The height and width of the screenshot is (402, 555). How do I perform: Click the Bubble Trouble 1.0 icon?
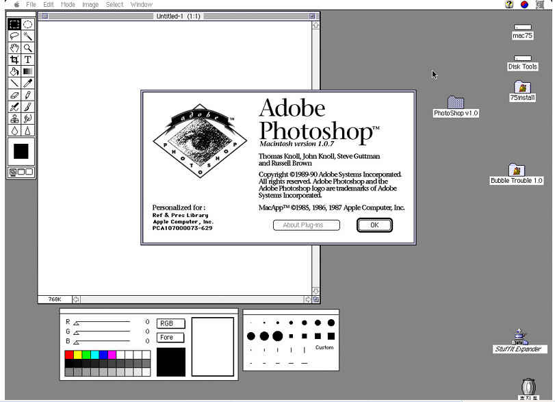(x=517, y=170)
